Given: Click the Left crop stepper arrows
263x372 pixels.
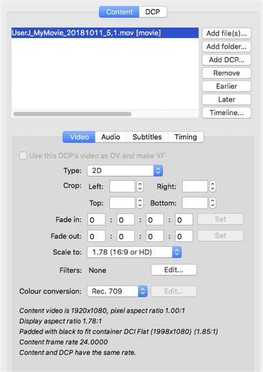Looking at the screenshot, I should point(140,186).
